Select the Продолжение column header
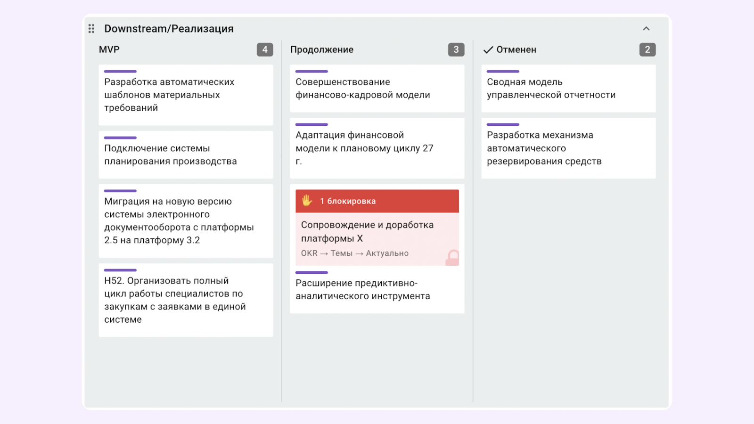This screenshot has width=754, height=424. point(322,49)
